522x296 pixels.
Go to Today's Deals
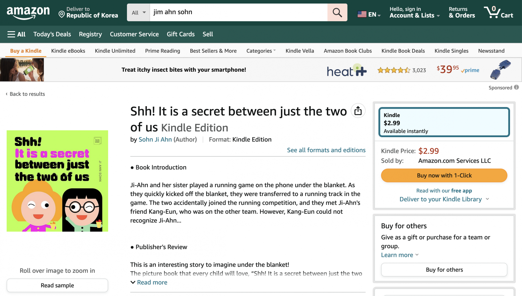click(x=52, y=34)
